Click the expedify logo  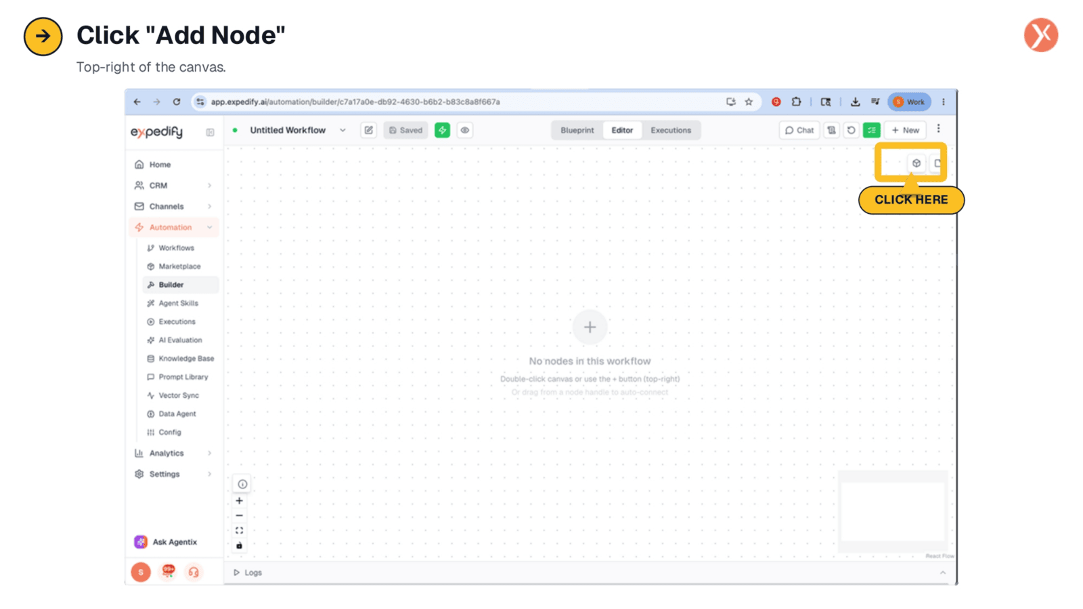click(x=156, y=132)
